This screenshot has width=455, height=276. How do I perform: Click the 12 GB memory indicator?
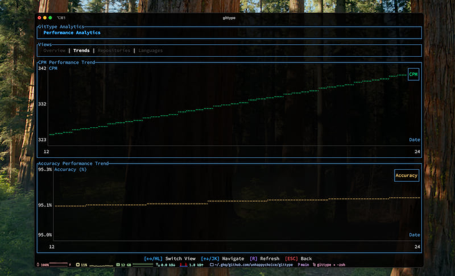pyautogui.click(x=123, y=265)
